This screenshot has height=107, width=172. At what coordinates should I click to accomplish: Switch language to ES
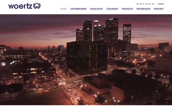click(146, 4)
